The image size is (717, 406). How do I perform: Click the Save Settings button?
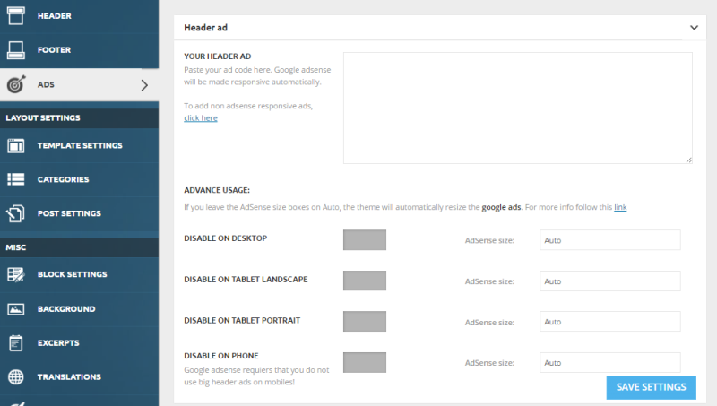click(x=652, y=387)
